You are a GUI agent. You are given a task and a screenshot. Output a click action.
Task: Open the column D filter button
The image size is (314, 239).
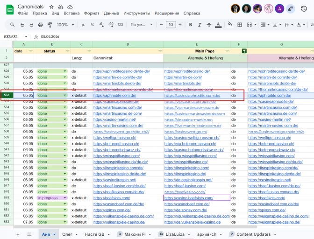pyautogui.click(x=160, y=51)
